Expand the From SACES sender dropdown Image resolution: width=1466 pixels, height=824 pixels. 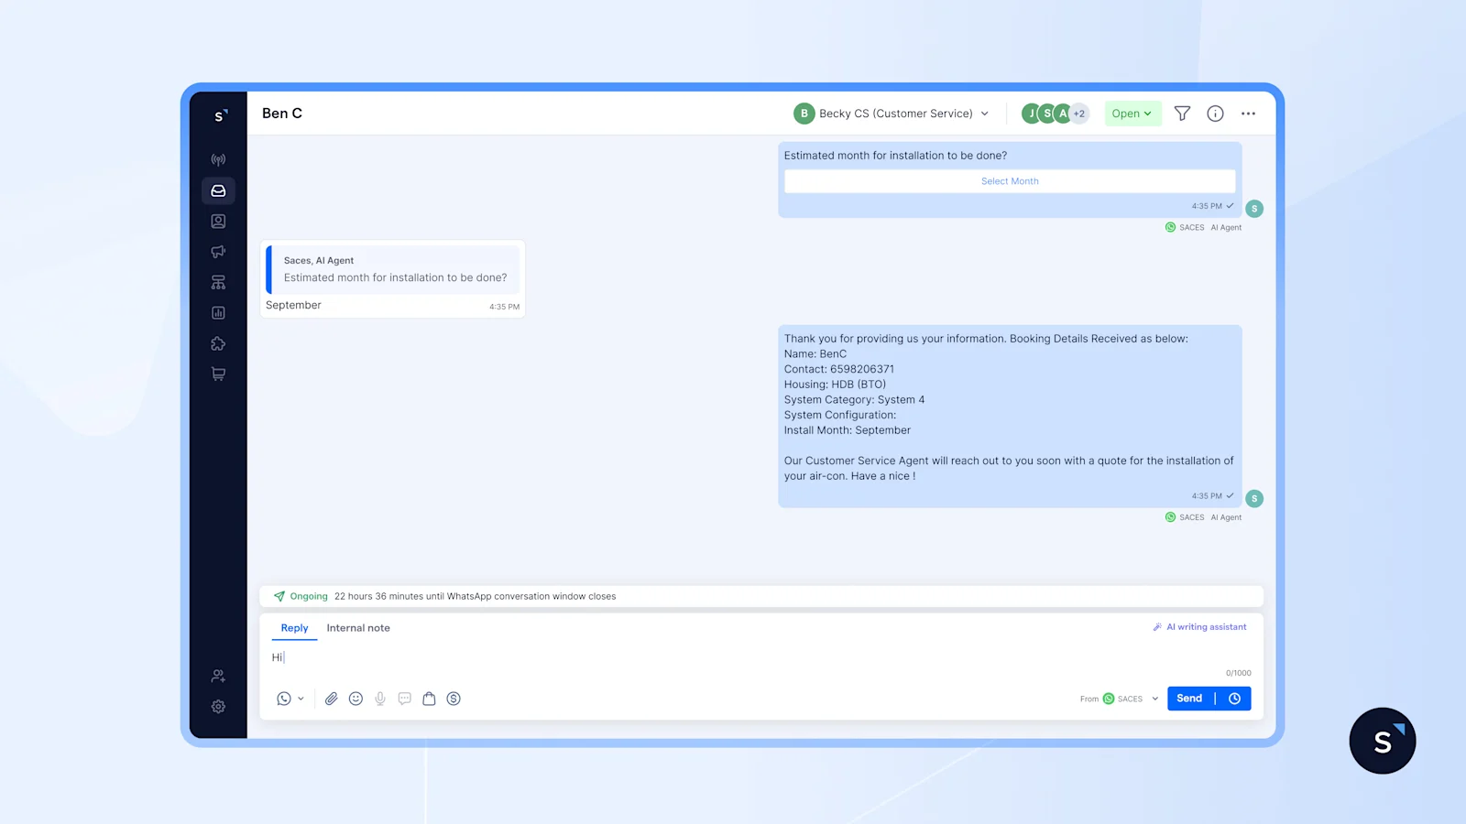point(1120,699)
